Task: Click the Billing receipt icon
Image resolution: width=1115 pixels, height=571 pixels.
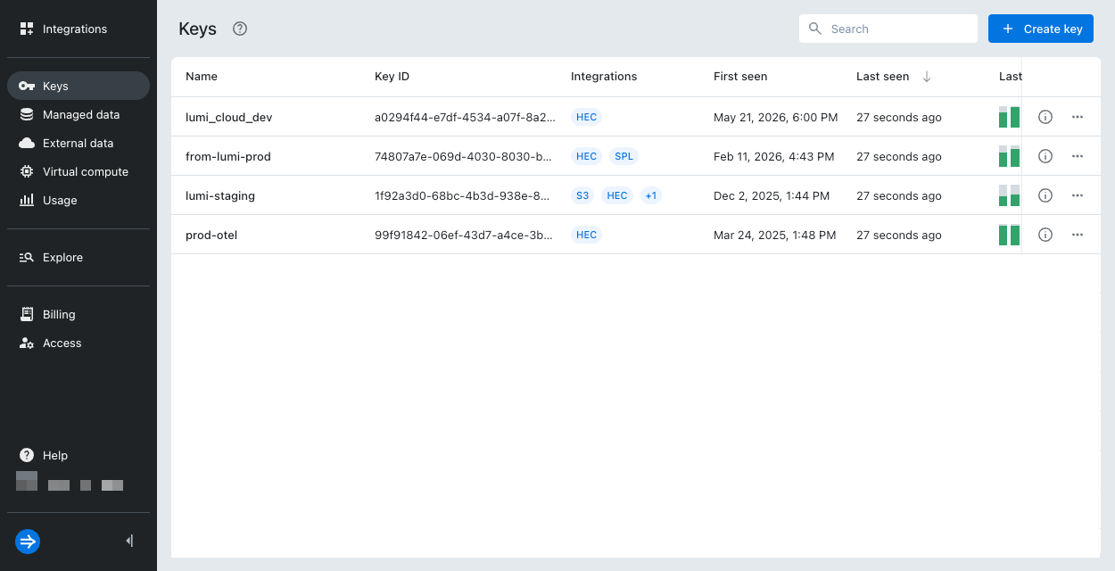Action: (27, 314)
